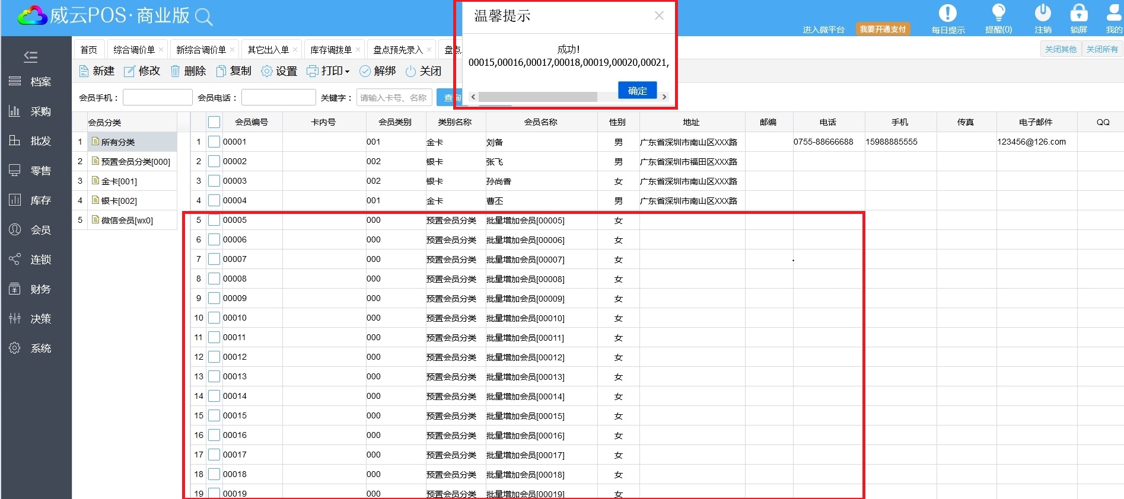
Task: Toggle the select-all checkbox in table header
Action: pyautogui.click(x=214, y=122)
